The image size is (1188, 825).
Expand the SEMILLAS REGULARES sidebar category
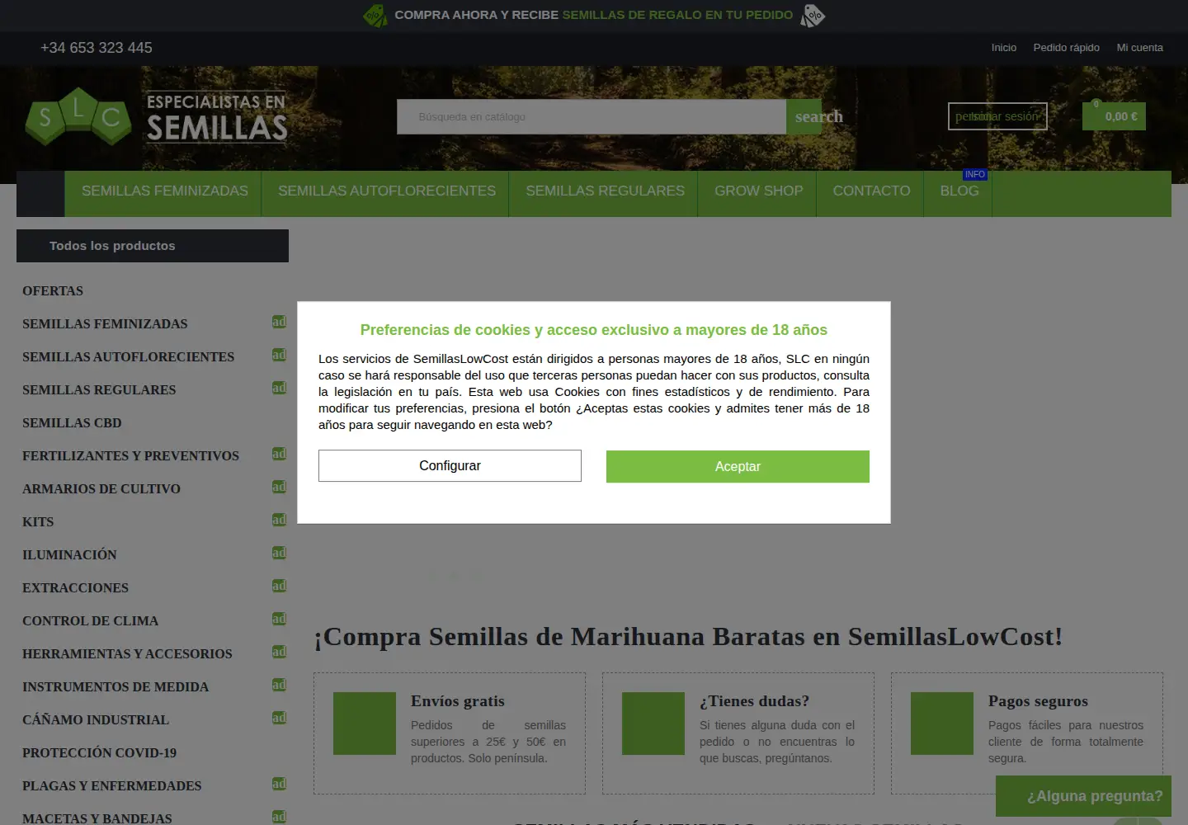279,388
